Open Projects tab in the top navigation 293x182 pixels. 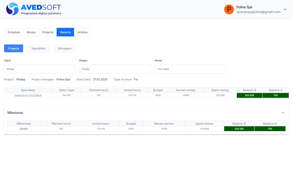[x=48, y=32]
